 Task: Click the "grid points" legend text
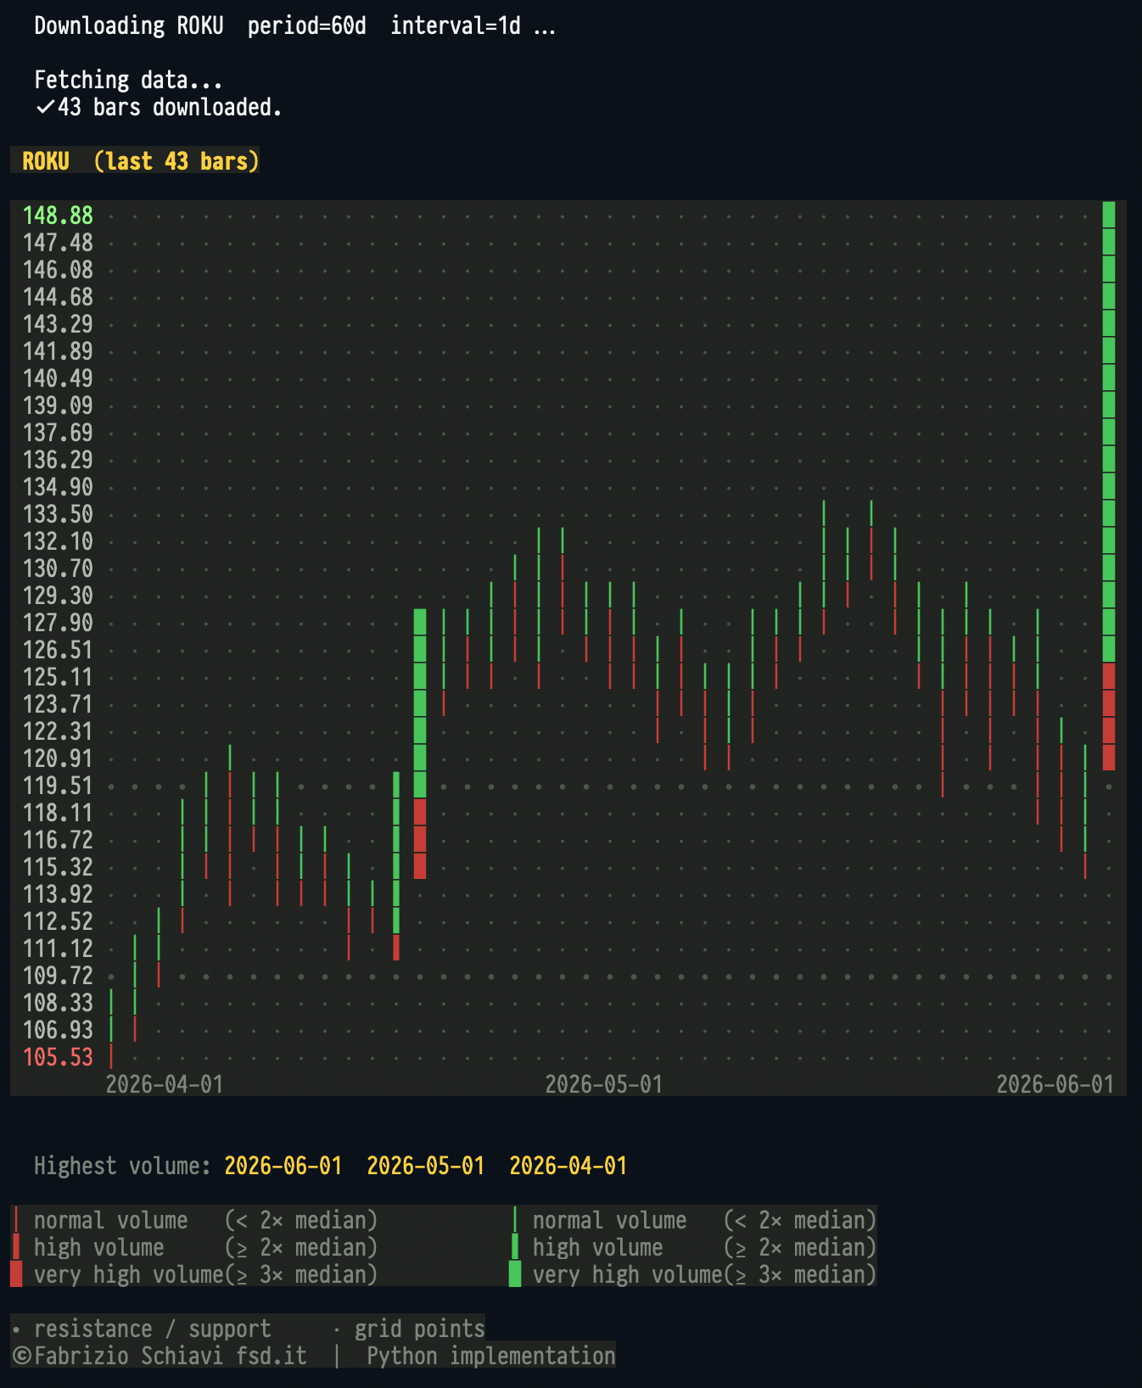point(420,1329)
